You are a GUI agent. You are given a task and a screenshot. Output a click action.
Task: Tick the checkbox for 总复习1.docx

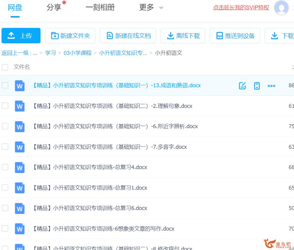[5, 188]
